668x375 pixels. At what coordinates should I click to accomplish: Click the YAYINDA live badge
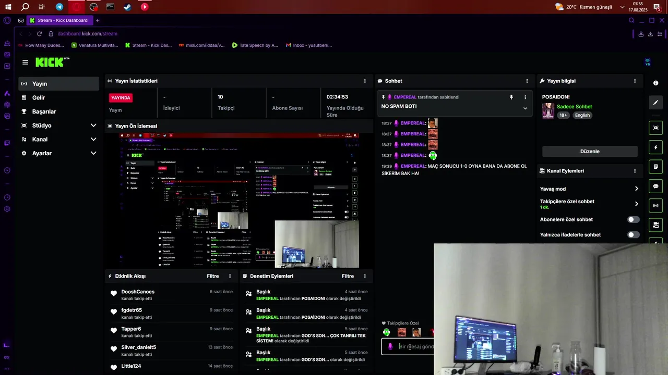point(121,97)
